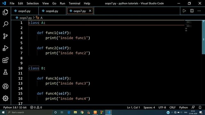
Task: Click 'print("inside func2")' line
Action: (68, 53)
